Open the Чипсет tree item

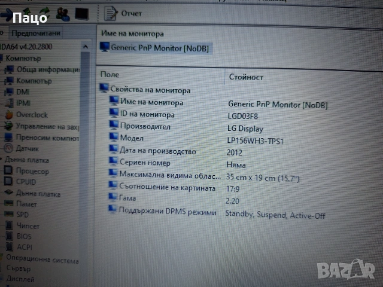pyautogui.click(x=23, y=226)
